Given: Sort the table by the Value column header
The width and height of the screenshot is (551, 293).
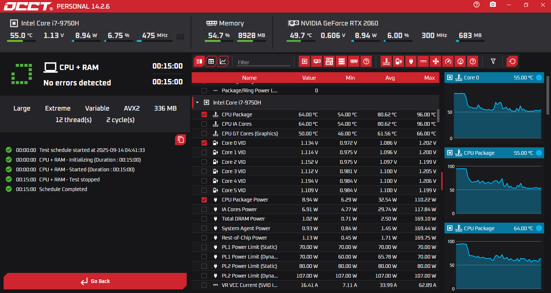Looking at the screenshot, I should click(309, 78).
